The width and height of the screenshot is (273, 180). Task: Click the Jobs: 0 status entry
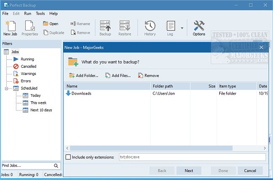point(7,175)
